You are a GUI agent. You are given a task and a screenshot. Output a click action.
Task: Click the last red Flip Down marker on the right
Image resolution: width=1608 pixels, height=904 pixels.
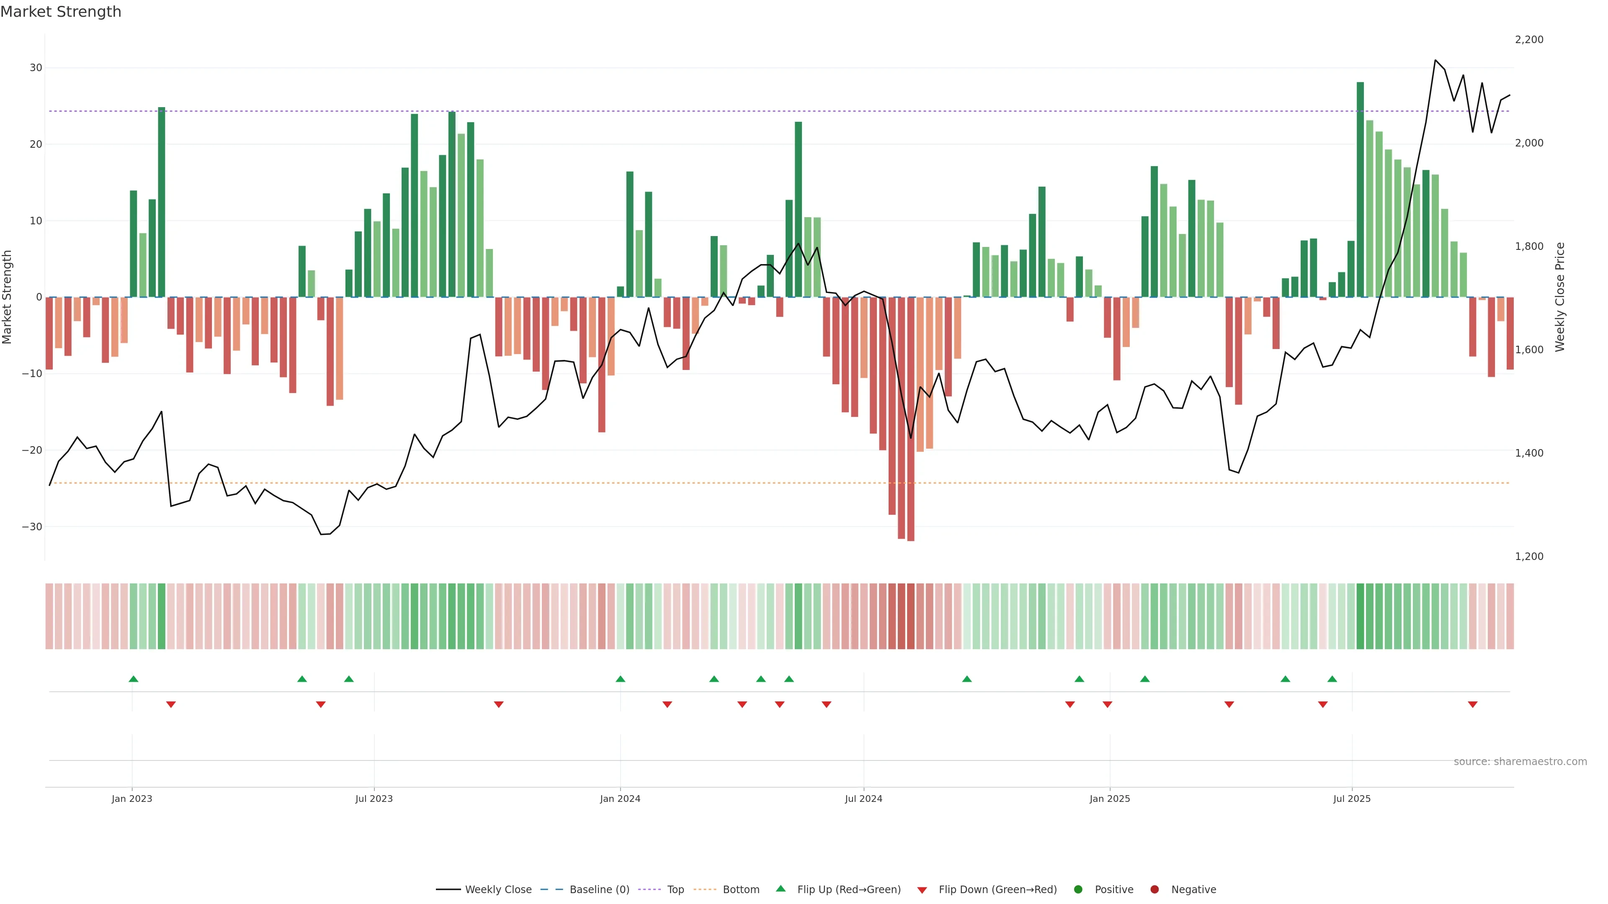pyautogui.click(x=1473, y=704)
